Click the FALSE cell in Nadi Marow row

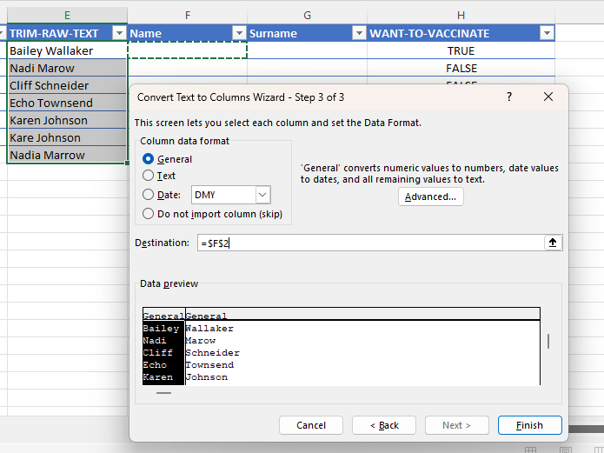coord(461,68)
